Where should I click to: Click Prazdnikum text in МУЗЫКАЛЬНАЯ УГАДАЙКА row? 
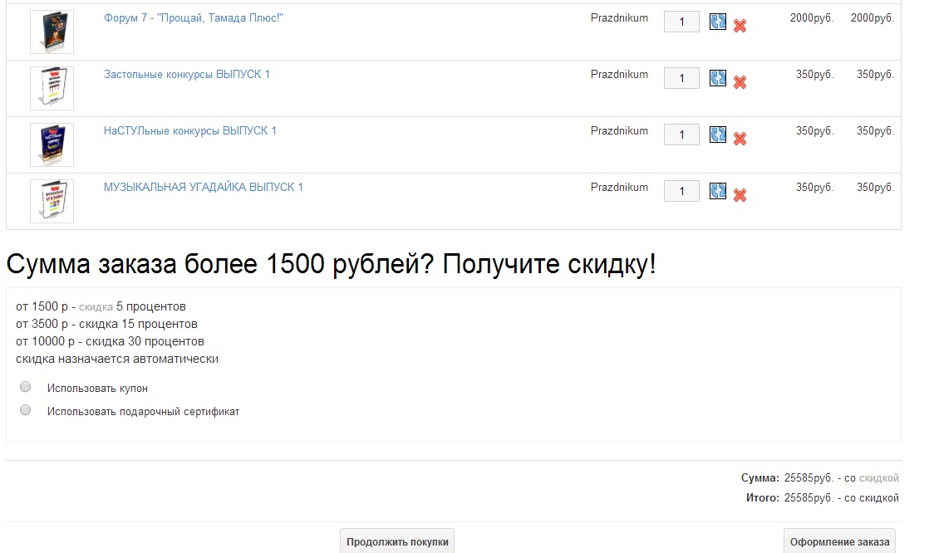[x=619, y=187]
